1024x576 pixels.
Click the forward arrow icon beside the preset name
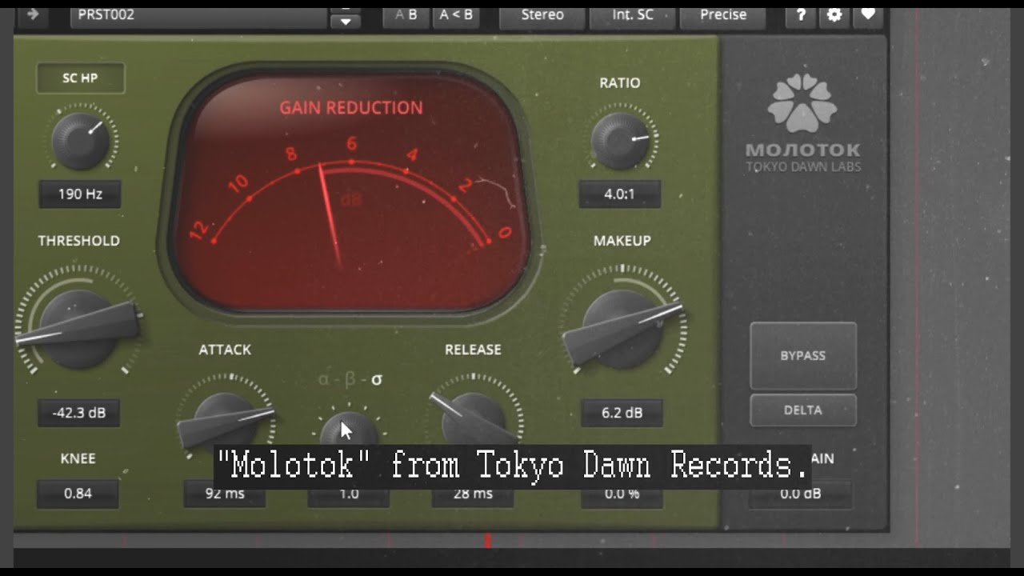[x=33, y=14]
